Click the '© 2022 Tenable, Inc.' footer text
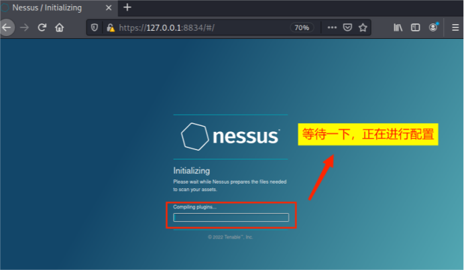The height and width of the screenshot is (270, 464). tap(230, 237)
